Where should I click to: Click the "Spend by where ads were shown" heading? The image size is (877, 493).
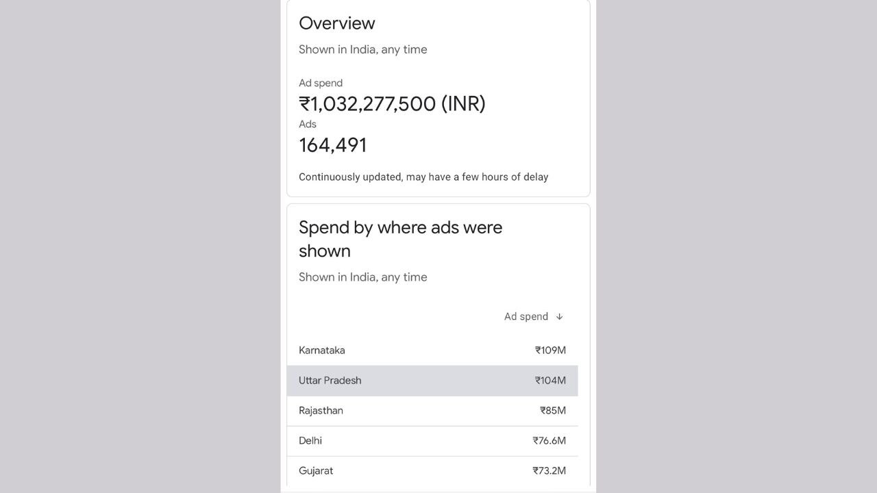(400, 239)
